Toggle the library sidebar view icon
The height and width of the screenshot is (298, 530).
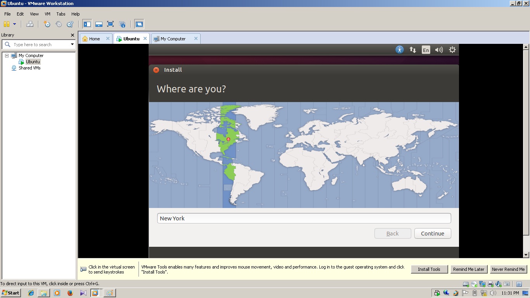coord(87,24)
